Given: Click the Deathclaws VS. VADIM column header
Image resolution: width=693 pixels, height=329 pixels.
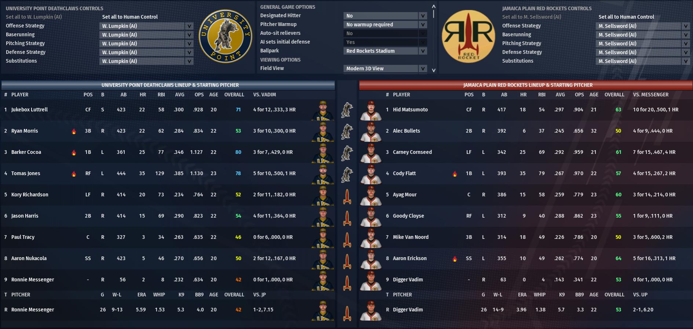Looking at the screenshot, I should pos(265,95).
